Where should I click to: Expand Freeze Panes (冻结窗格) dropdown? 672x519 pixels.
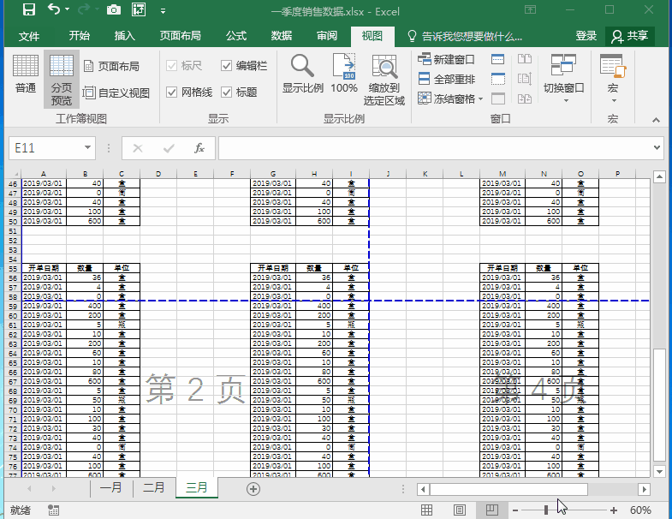coord(451,98)
